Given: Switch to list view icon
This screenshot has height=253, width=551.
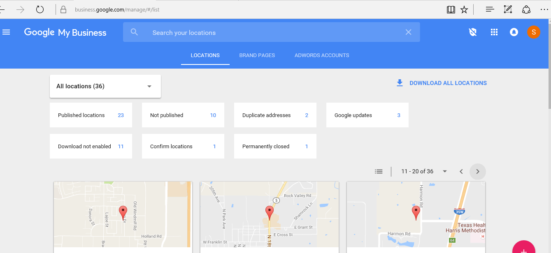Looking at the screenshot, I should [x=379, y=171].
